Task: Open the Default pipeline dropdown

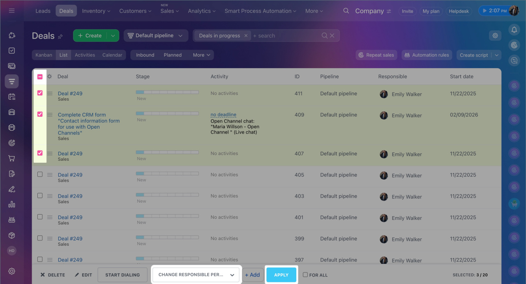Action: tap(156, 36)
